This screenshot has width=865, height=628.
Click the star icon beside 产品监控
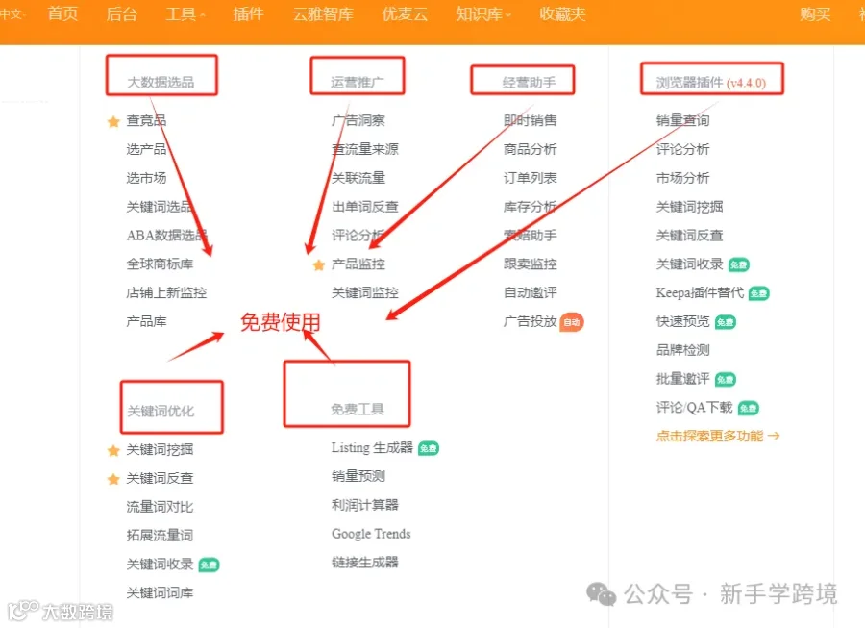coord(319,264)
